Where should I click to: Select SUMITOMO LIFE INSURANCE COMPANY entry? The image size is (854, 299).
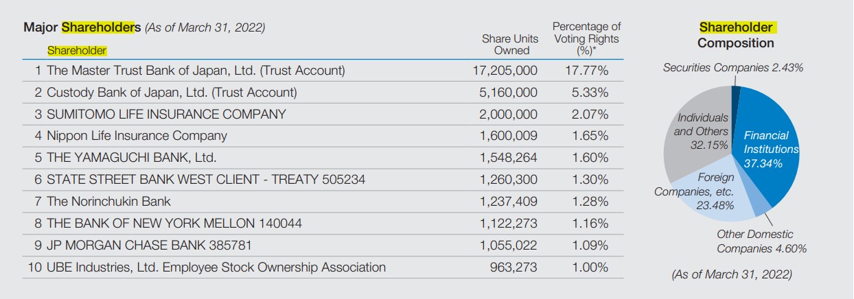166,114
